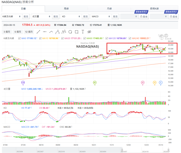Select the rectangle drawing tool
The height and width of the screenshot is (153, 181).
click(x=76, y=32)
